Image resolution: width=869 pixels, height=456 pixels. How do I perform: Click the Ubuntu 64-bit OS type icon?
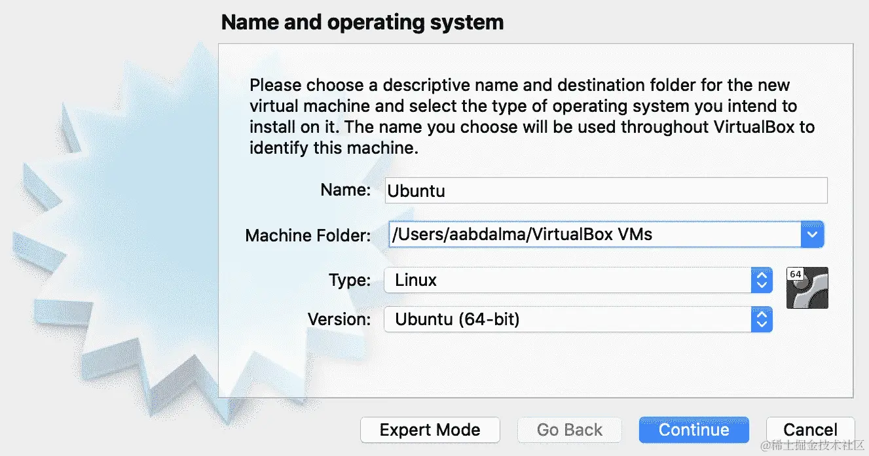(807, 287)
